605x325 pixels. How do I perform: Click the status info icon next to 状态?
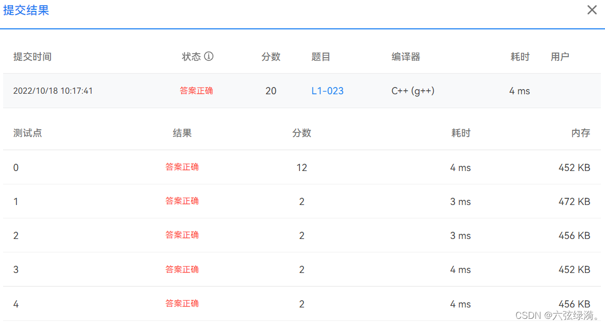tap(208, 57)
